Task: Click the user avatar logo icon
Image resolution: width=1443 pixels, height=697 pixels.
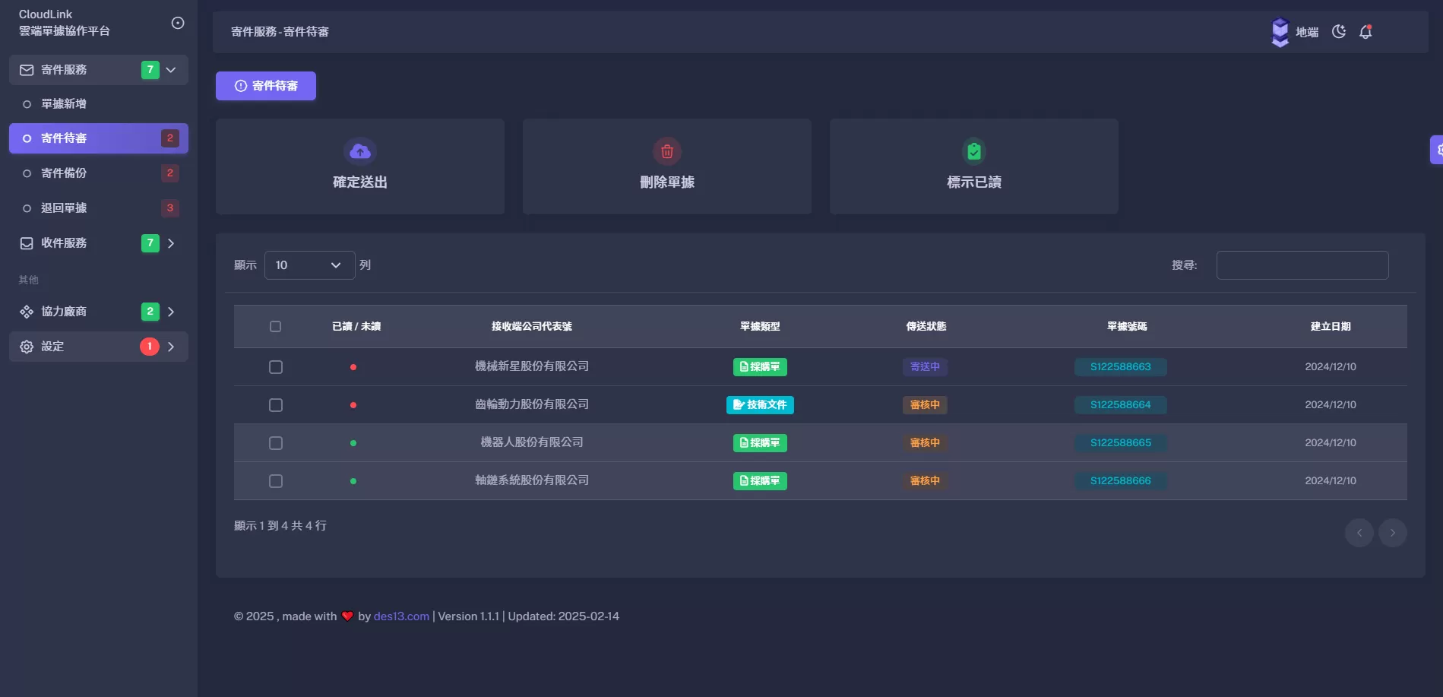Action: click(x=1280, y=32)
